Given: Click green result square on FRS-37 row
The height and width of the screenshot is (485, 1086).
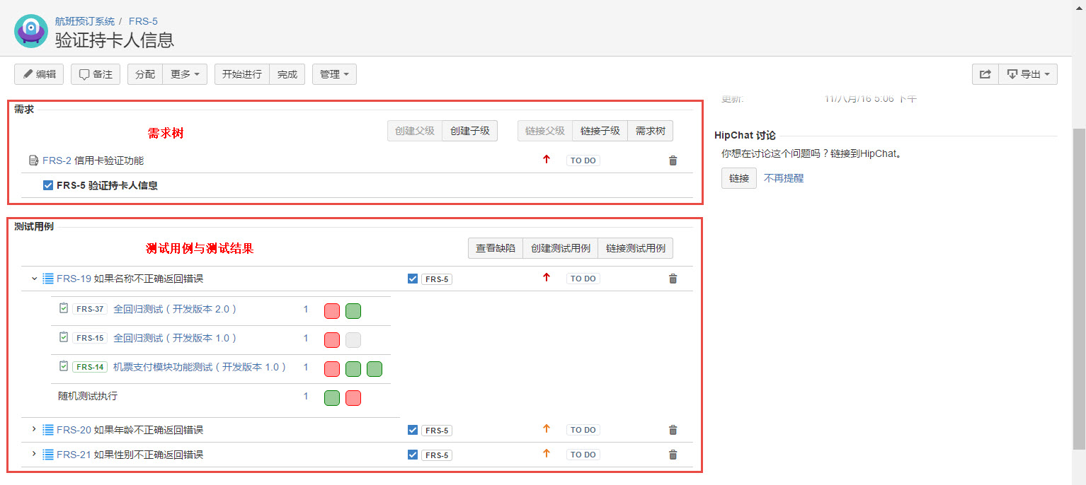Looking at the screenshot, I should [353, 311].
